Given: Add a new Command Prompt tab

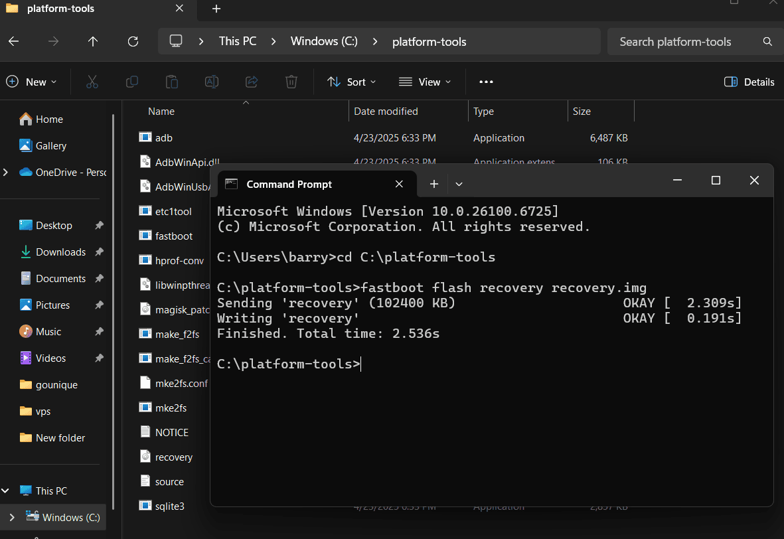Looking at the screenshot, I should point(434,184).
